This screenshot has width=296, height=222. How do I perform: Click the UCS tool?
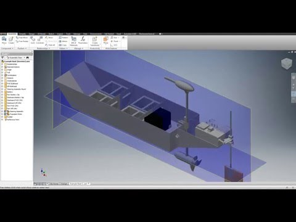pos(114,45)
